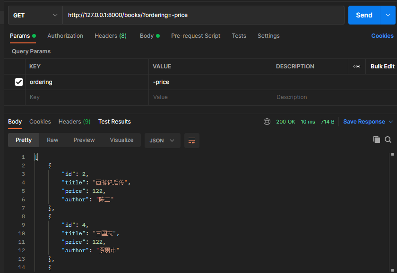Open the Headers (8) request tab

(111, 36)
